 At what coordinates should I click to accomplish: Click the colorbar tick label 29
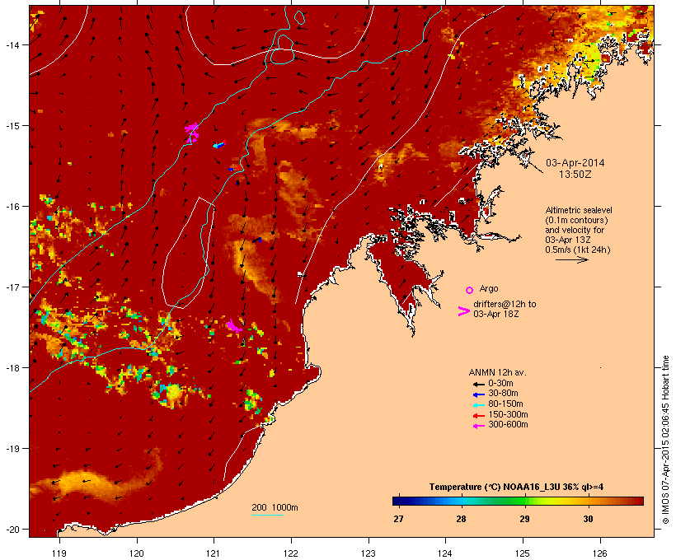[x=524, y=519]
